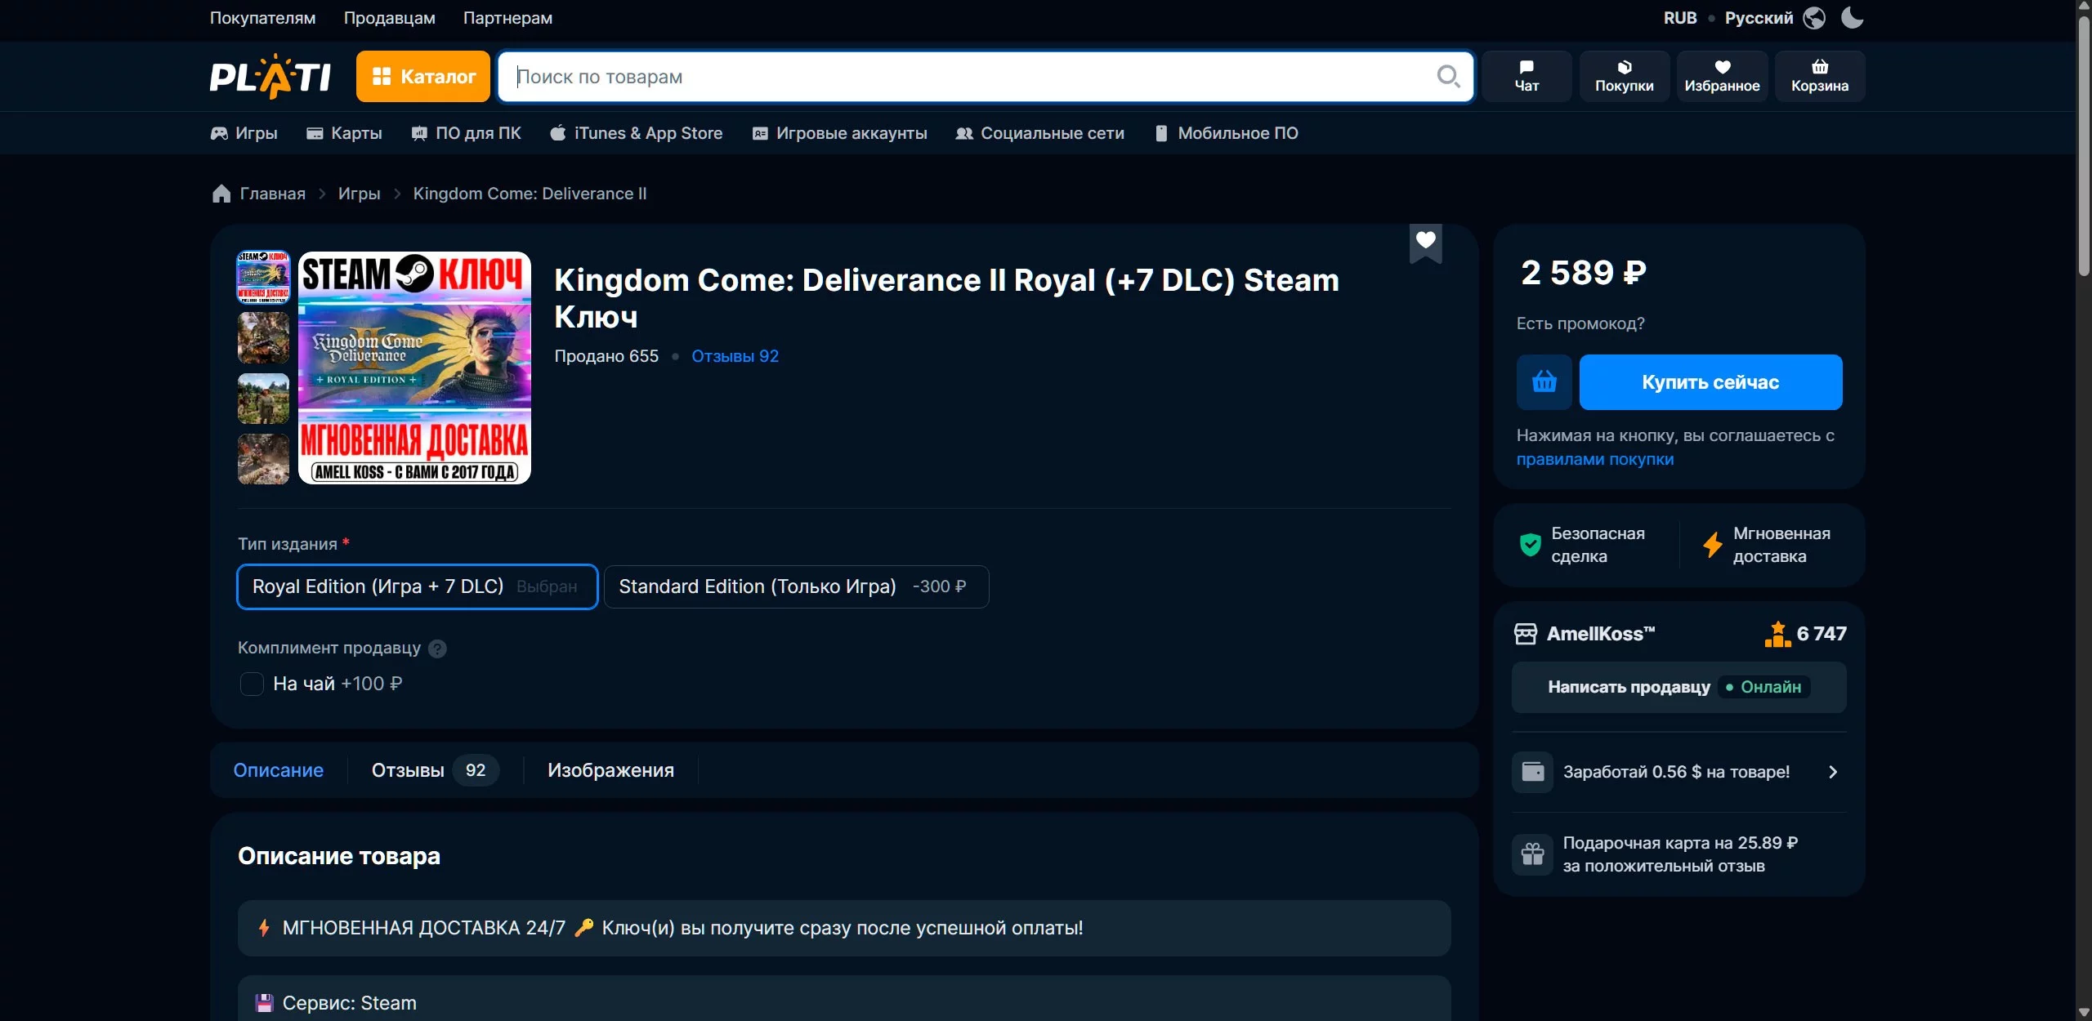This screenshot has height=1021, width=2092.
Task: Click the search magnifier icon
Action: point(1447,76)
